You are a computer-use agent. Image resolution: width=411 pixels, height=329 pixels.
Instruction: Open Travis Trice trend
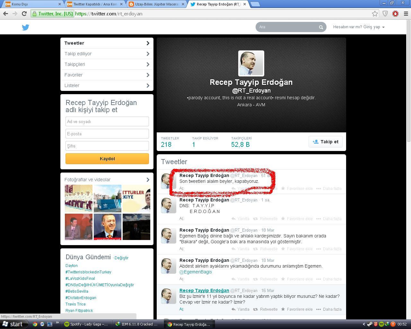[75, 304]
